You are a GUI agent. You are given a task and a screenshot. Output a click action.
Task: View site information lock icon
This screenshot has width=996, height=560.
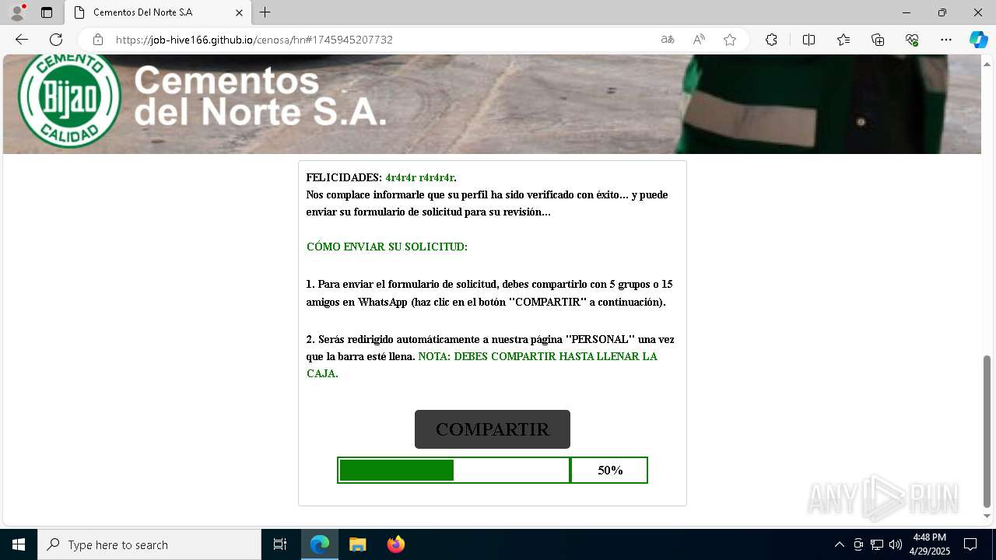click(x=98, y=40)
